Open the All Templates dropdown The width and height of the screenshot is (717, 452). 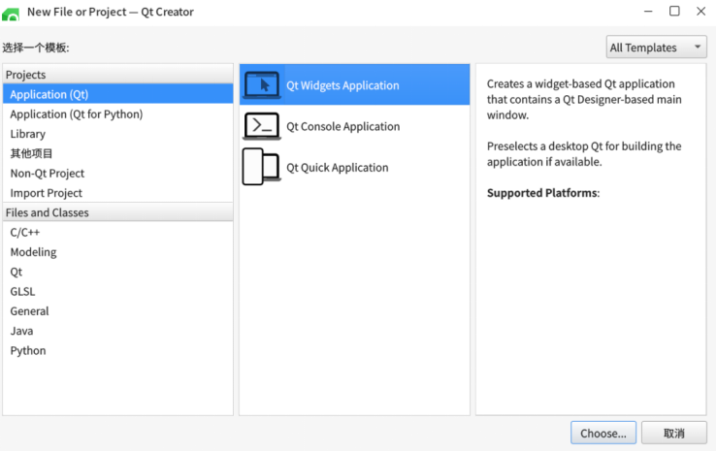[x=656, y=48]
